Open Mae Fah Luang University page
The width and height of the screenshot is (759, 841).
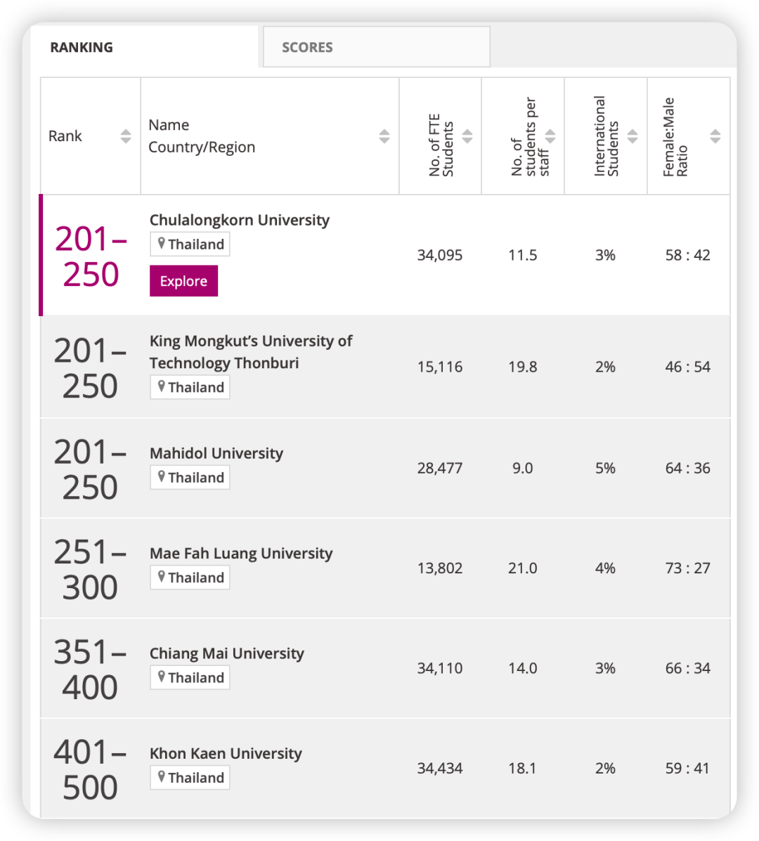[x=241, y=554]
